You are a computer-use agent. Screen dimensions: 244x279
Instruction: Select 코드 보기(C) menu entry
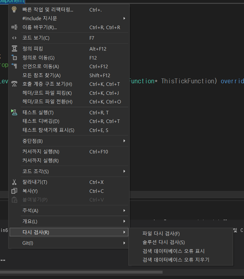[x=69, y=38]
